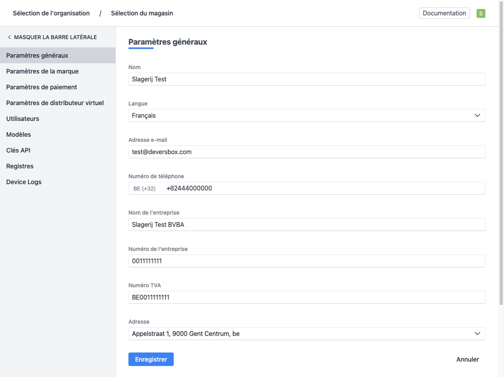Viewport: 504px width, 377px height.
Task: Navigate to Modèles
Action: pyautogui.click(x=19, y=134)
